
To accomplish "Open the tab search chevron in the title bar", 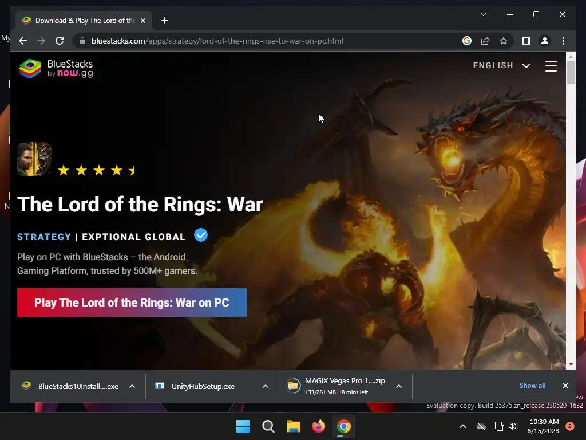I will pyautogui.click(x=483, y=14).
